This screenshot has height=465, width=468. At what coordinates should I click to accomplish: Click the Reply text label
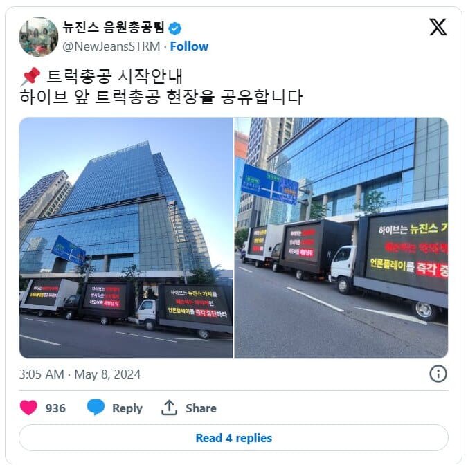click(x=127, y=408)
